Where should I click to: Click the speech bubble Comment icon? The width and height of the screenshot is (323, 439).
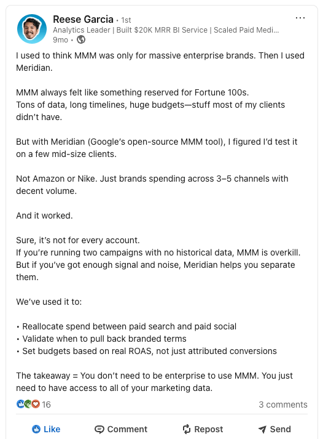tap(99, 429)
